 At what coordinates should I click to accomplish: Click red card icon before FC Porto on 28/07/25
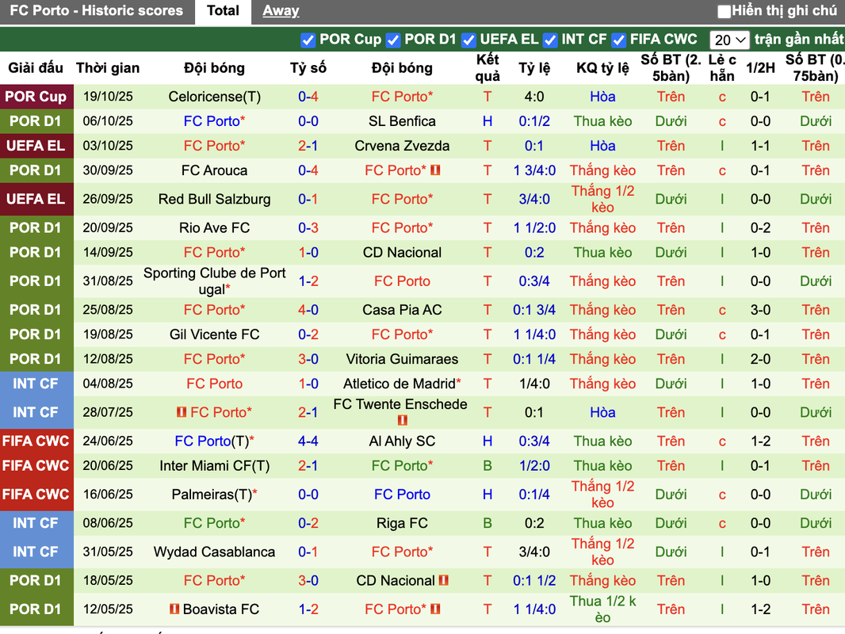coord(182,412)
